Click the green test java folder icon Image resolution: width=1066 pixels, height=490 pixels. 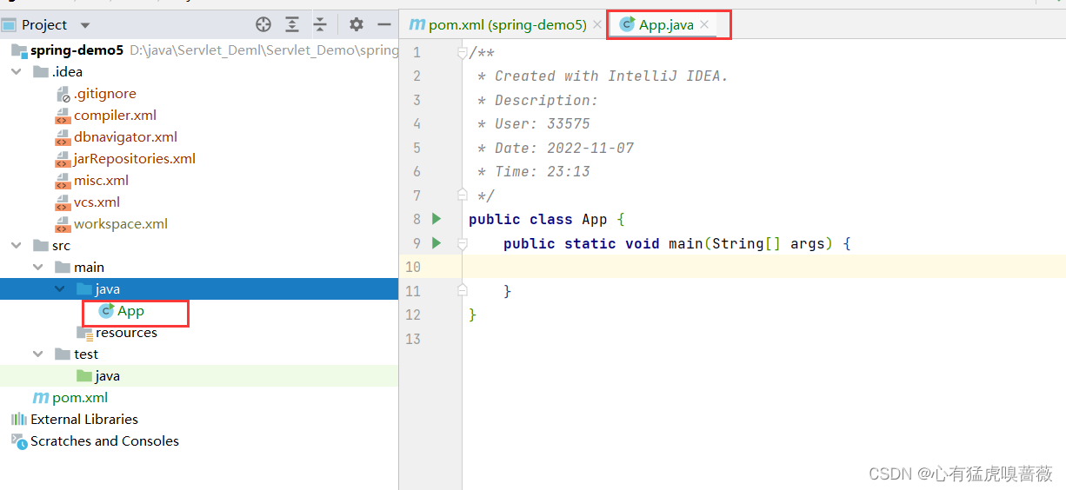coord(84,376)
